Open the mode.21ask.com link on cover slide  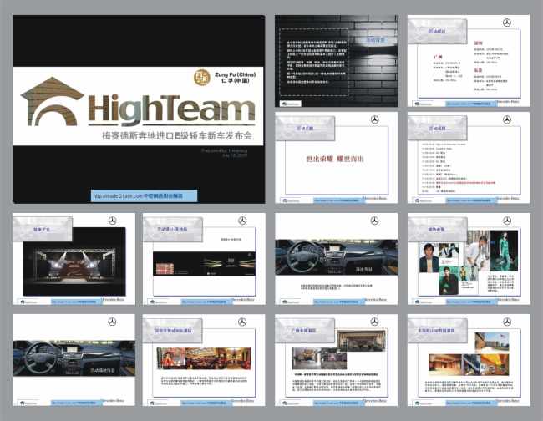click(144, 195)
